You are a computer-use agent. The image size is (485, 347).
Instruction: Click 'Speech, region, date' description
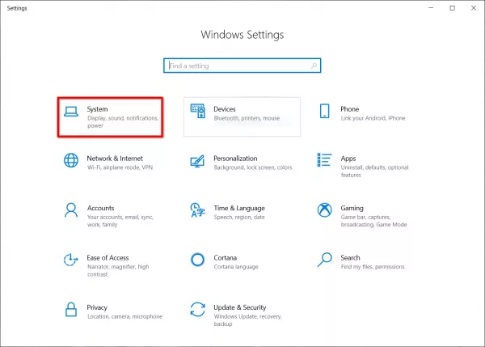point(239,218)
